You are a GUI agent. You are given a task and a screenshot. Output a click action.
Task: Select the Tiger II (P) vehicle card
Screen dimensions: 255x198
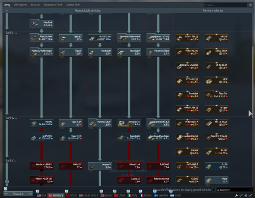point(71,123)
